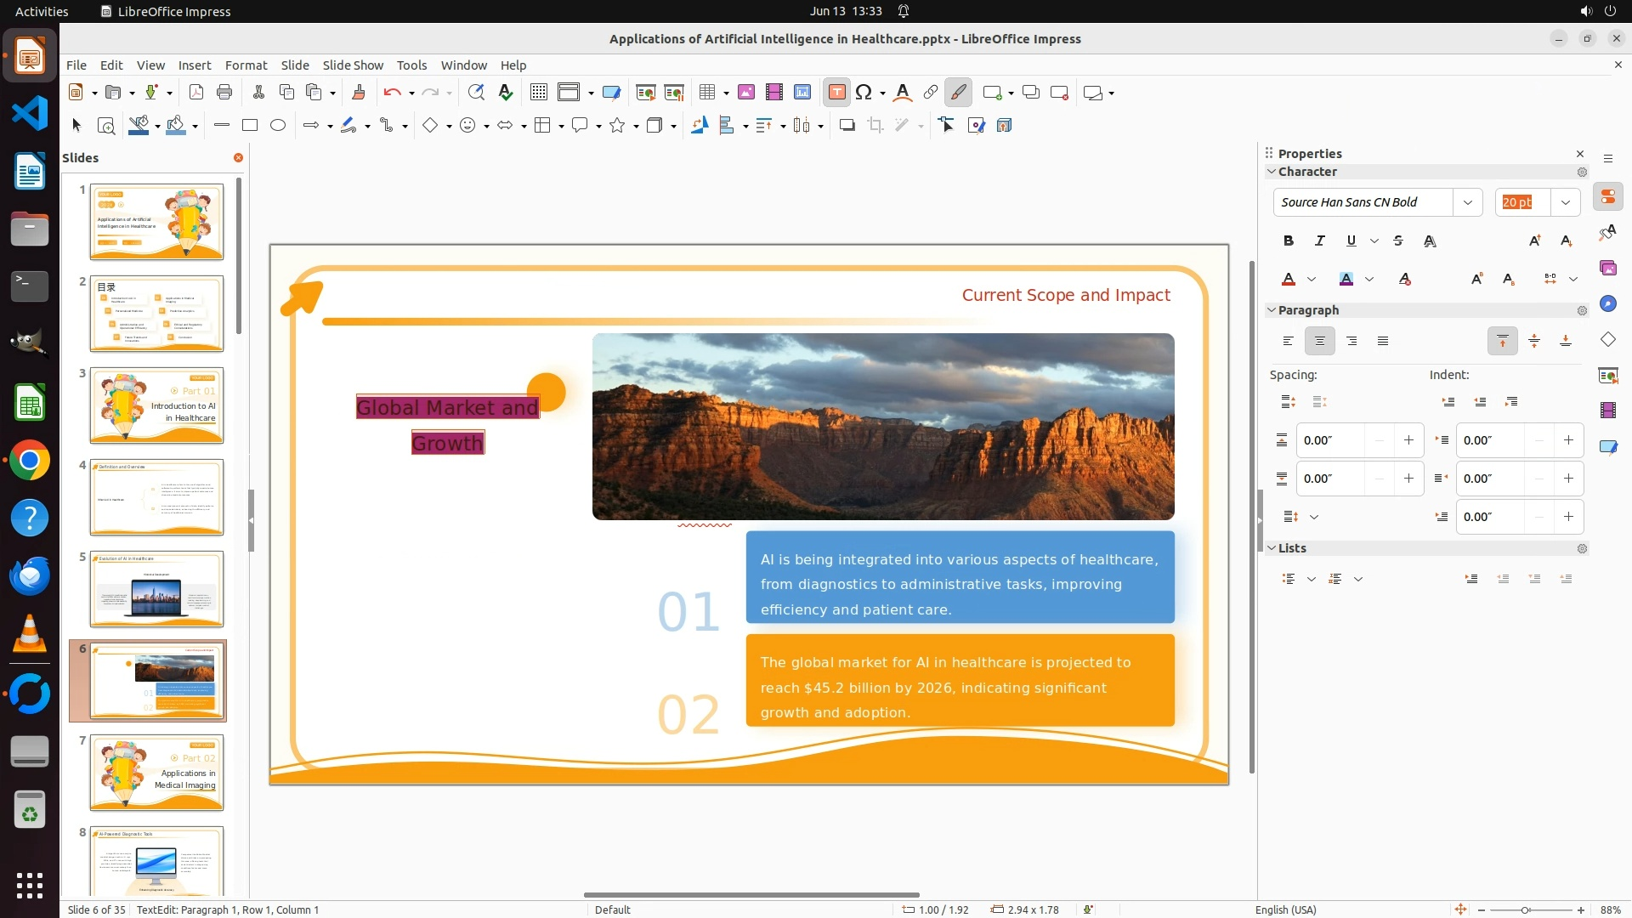Click the Font Color red swatch button
Screen dimensions: 1632x918
1289,280
